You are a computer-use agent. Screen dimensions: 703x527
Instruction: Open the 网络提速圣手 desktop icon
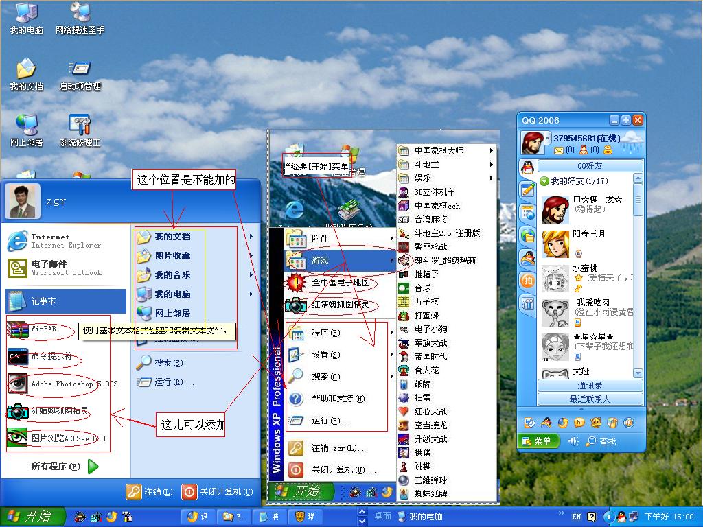pyautogui.click(x=80, y=19)
